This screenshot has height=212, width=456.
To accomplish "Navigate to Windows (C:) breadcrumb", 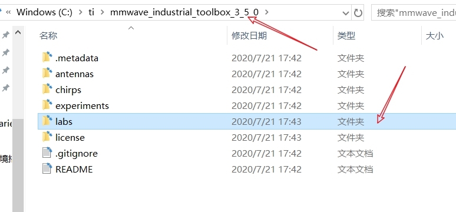I will [44, 12].
